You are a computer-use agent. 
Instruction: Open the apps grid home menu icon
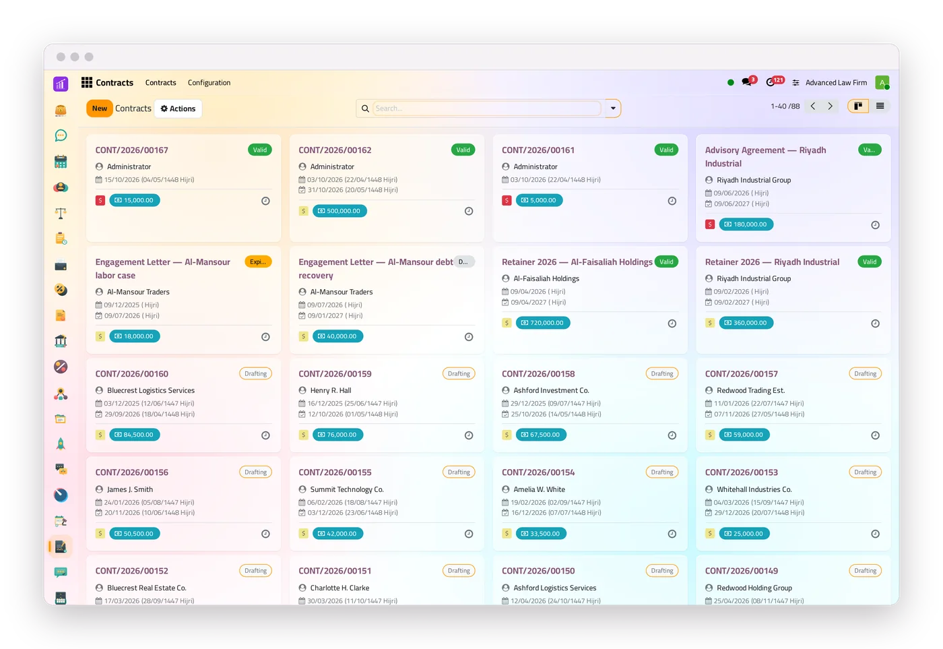pos(87,82)
